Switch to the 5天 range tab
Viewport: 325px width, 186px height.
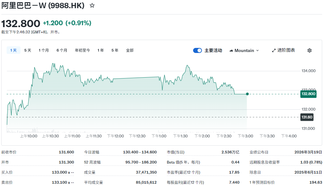pyautogui.click(x=27, y=50)
